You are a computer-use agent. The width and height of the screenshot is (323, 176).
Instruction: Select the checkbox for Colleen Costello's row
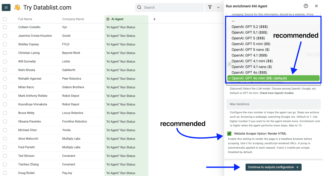pos(5,27)
